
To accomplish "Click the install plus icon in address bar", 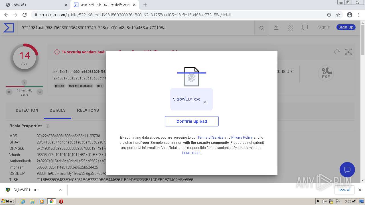I will [x=329, y=15].
